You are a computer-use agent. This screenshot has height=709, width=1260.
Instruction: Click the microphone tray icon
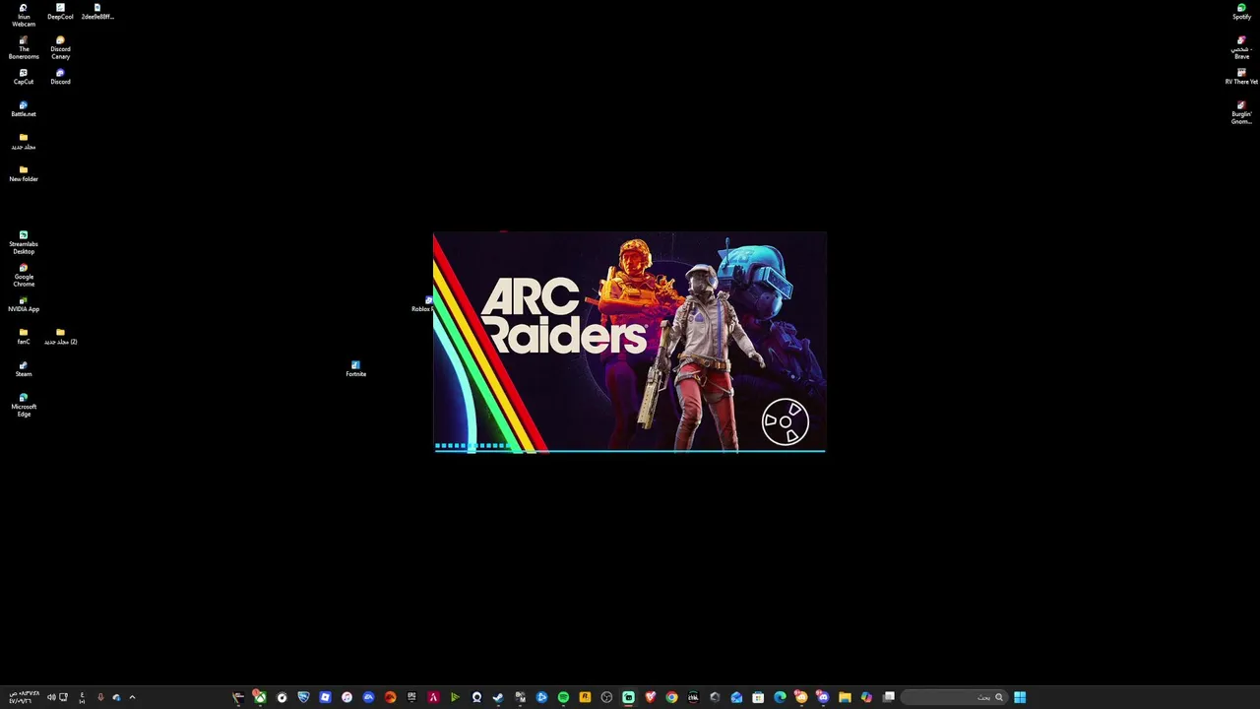click(99, 697)
